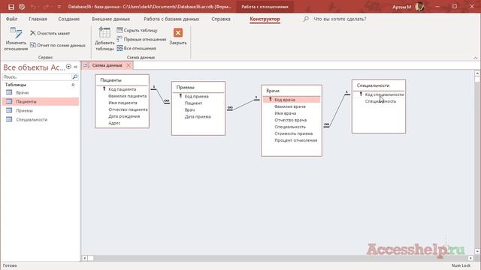Click Все отношения in the ribbon
The width and height of the screenshot is (481, 270).
[137, 48]
